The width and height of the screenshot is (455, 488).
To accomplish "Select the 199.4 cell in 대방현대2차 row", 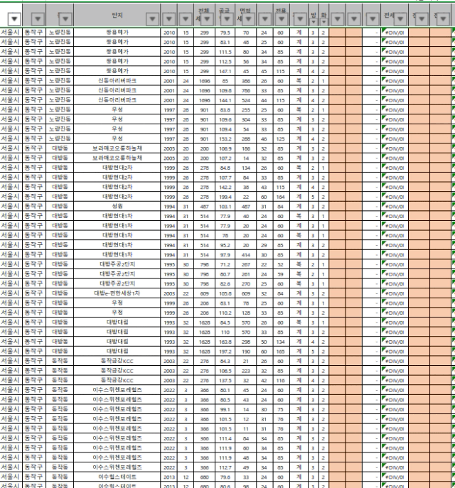I will [225, 197].
